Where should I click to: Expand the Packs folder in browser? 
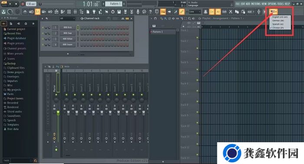click(10, 94)
